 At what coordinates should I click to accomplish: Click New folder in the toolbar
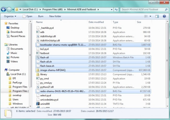coord(55,16)
